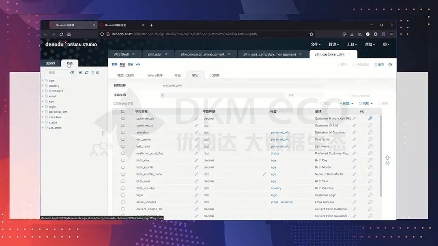Click move field up arrow icon
438x246 pixels.
(387, 157)
